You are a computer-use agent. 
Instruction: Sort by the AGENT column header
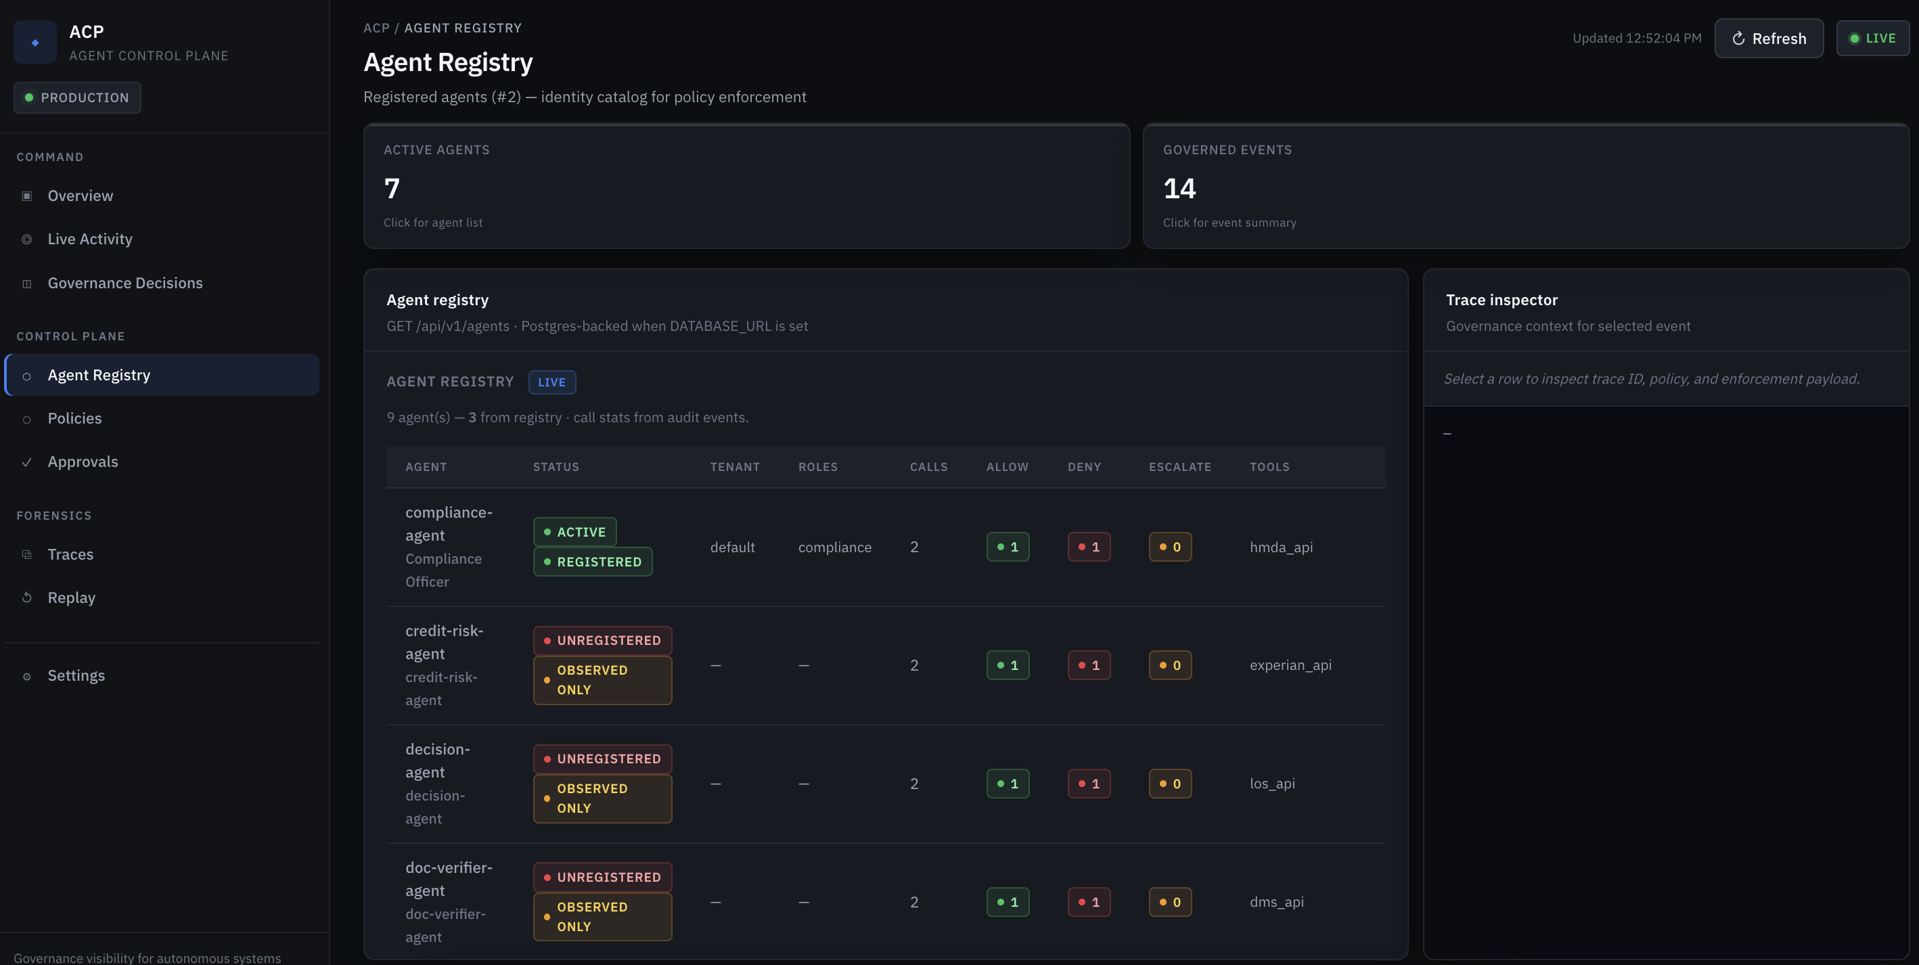(x=426, y=467)
